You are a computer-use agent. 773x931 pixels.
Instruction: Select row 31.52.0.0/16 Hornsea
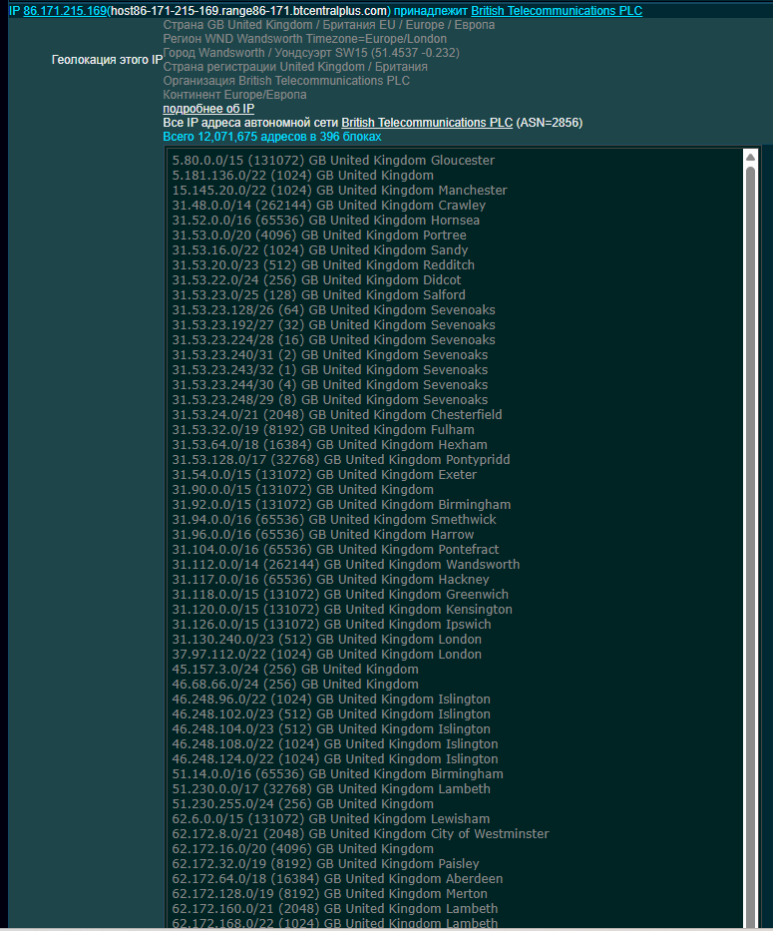(326, 221)
